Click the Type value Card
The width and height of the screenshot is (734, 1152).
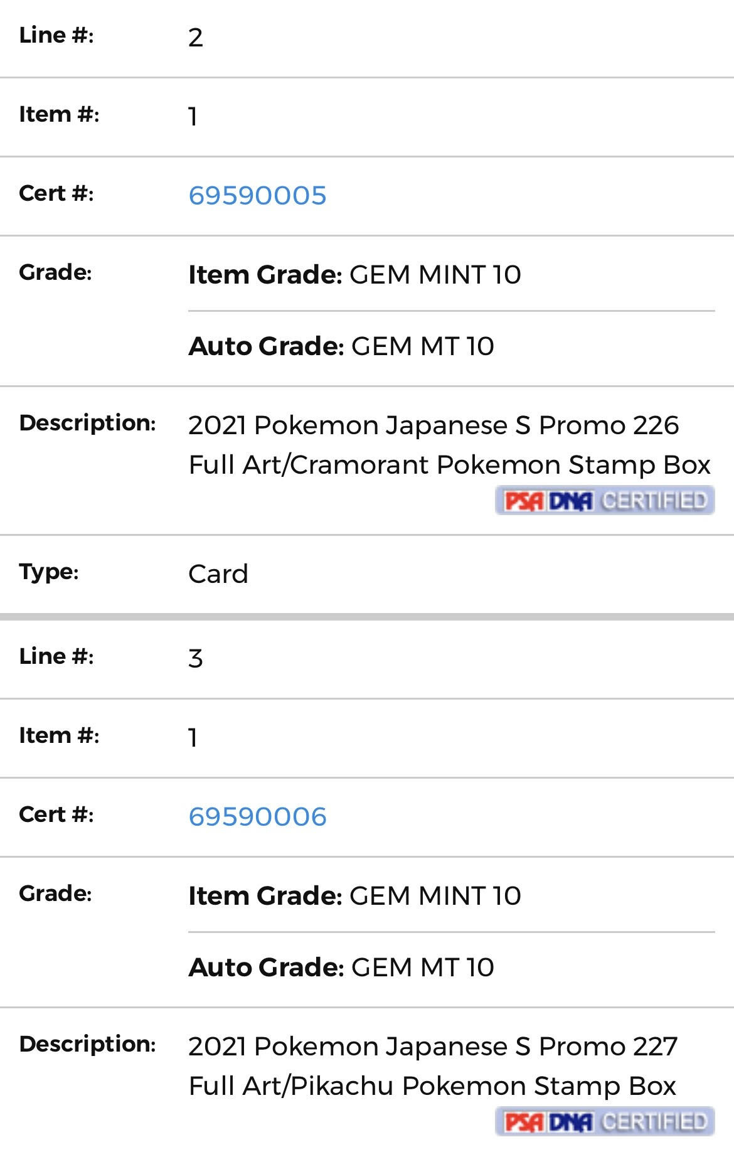[218, 574]
